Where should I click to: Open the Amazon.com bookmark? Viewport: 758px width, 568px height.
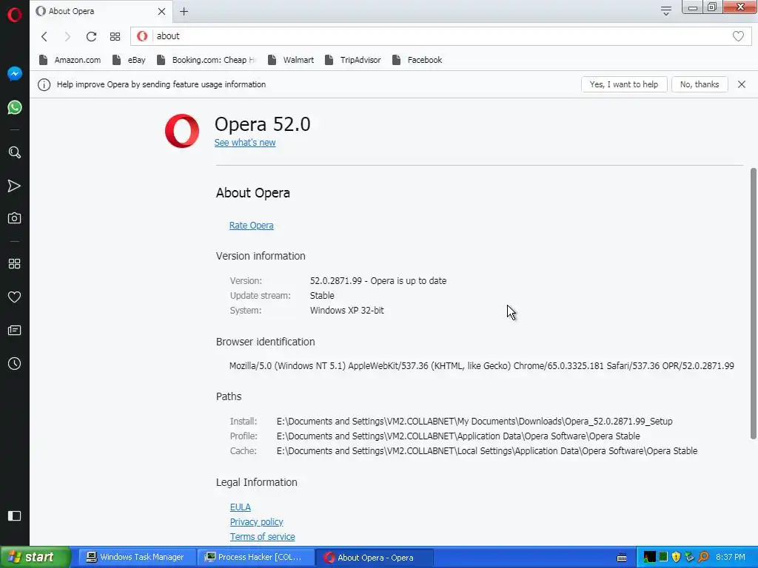coord(70,60)
